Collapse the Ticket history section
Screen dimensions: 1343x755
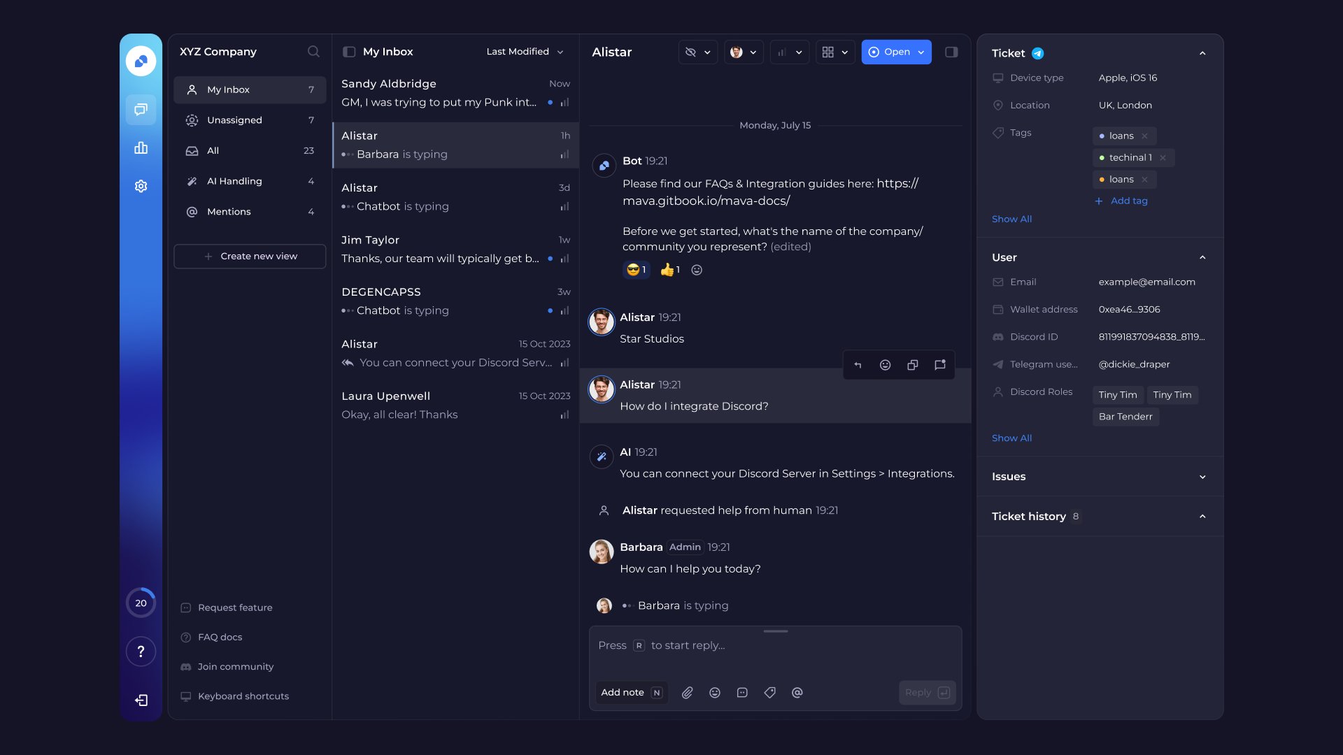[x=1202, y=517]
